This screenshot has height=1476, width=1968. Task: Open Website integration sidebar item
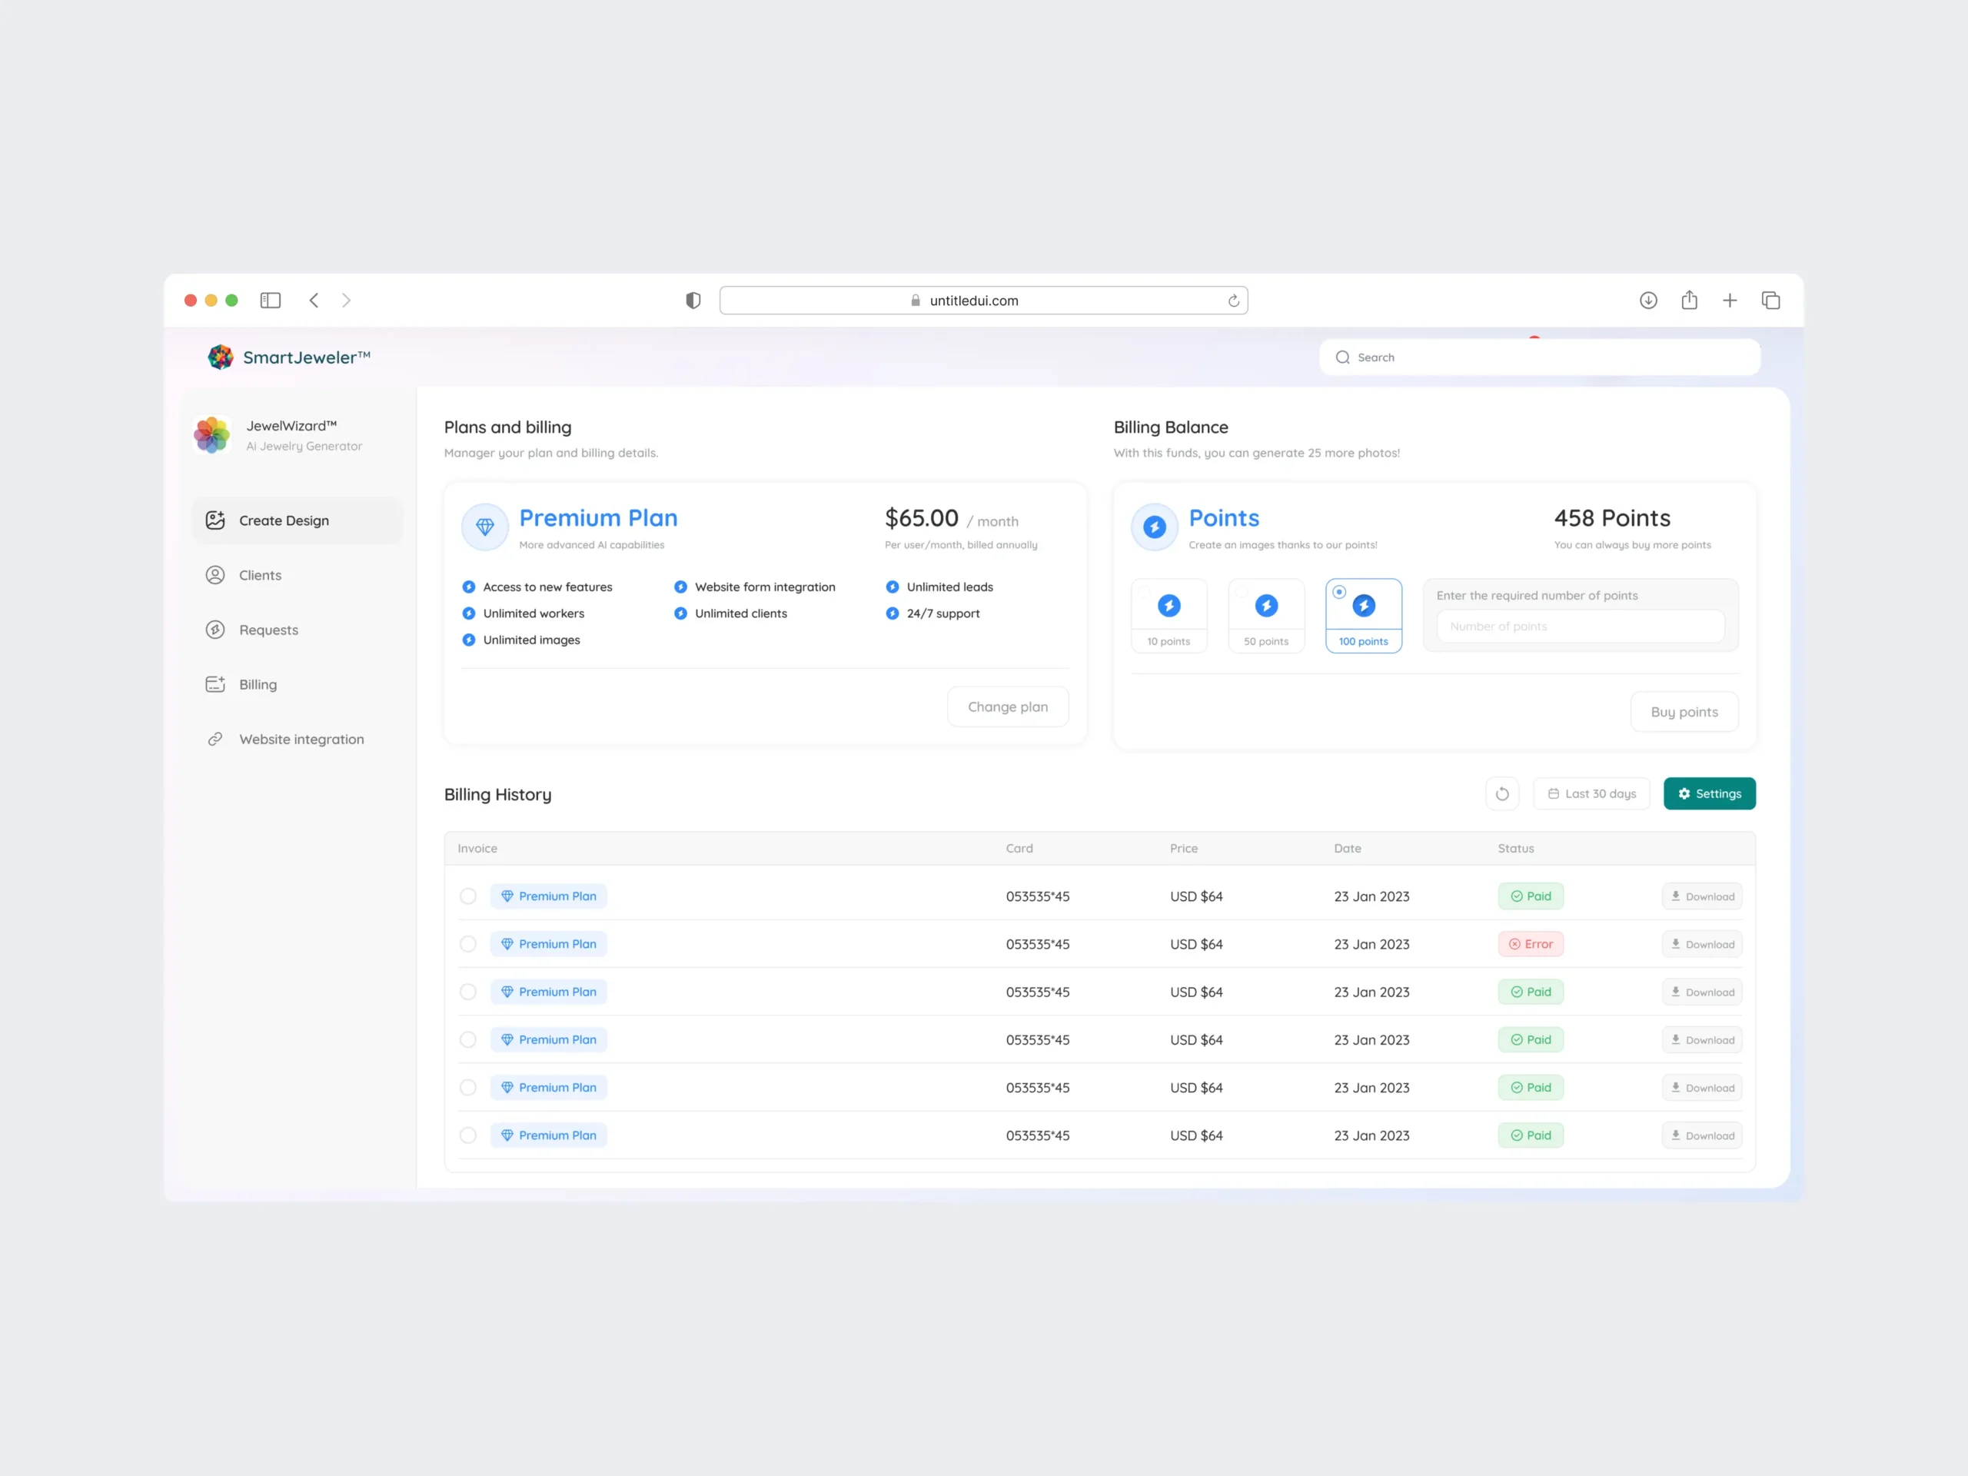click(x=301, y=740)
